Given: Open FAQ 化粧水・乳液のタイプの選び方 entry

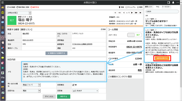Looking at the screenshot, I should [162, 34].
